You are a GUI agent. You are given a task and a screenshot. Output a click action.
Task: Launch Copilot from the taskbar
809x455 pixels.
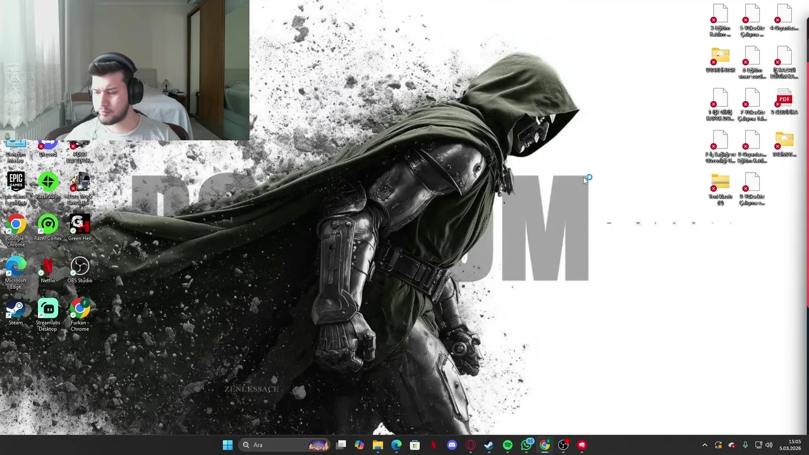[x=359, y=445]
